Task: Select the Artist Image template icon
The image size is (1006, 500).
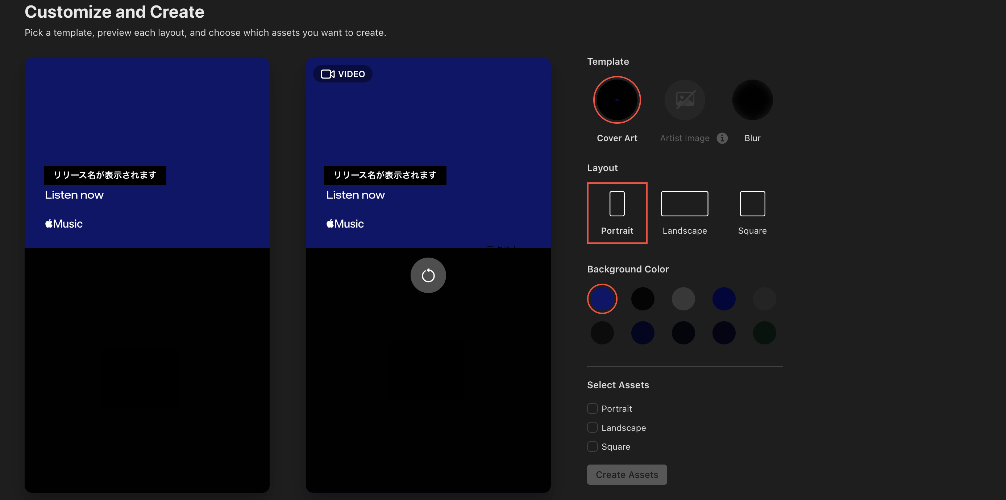Action: (685, 100)
